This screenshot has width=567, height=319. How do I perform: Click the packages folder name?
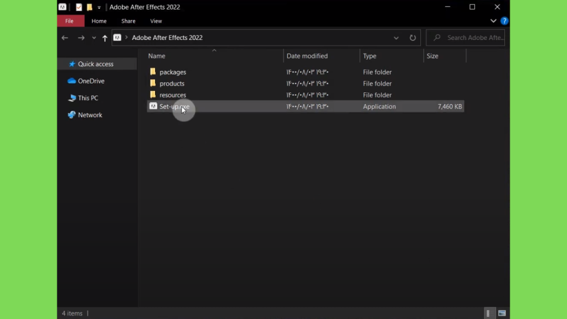pos(173,72)
